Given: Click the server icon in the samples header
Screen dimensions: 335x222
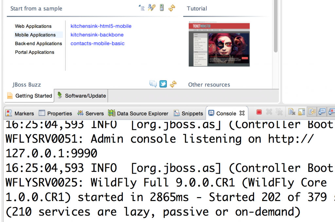Looking at the screenshot, I should coord(162,8).
